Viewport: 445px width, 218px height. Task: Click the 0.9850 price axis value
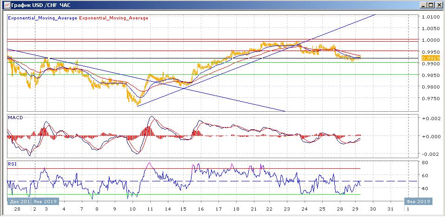pos(431,75)
